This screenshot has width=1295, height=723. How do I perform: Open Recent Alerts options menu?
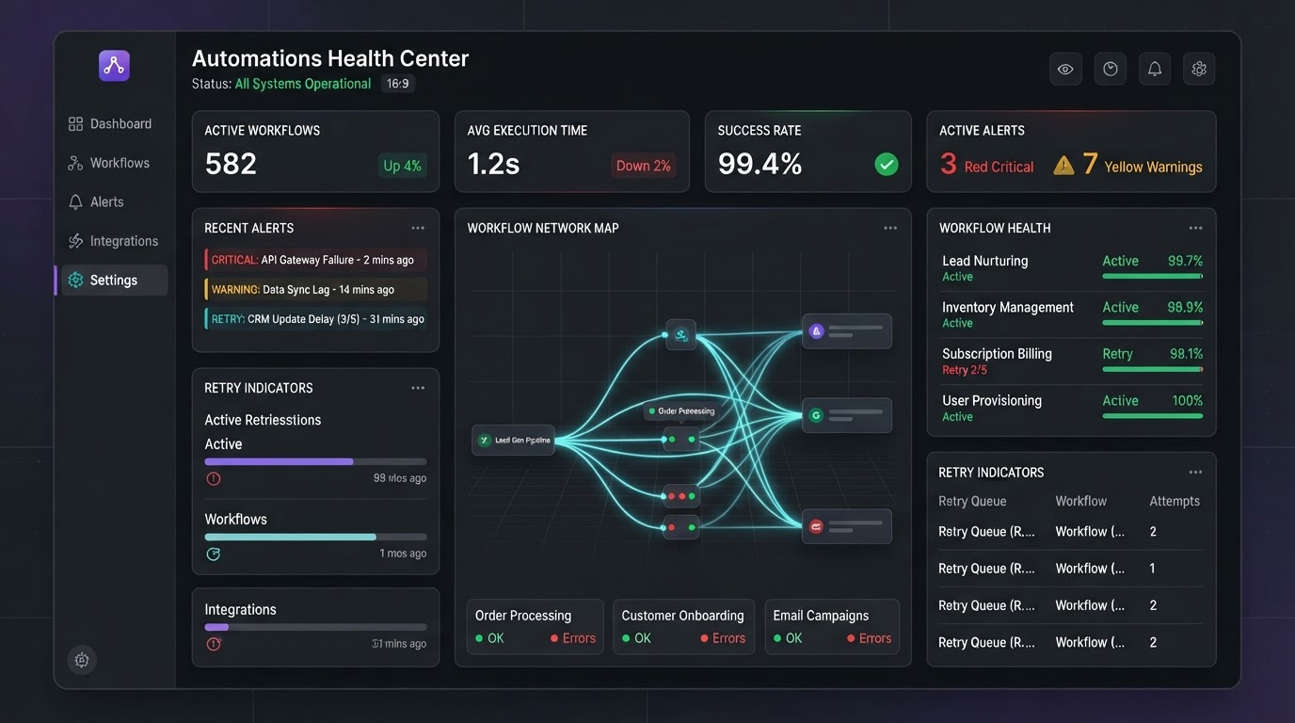click(418, 228)
